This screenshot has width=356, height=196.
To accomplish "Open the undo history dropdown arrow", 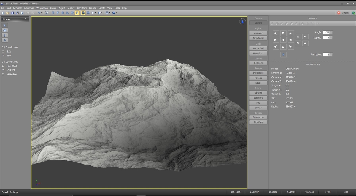I will pos(42,13).
